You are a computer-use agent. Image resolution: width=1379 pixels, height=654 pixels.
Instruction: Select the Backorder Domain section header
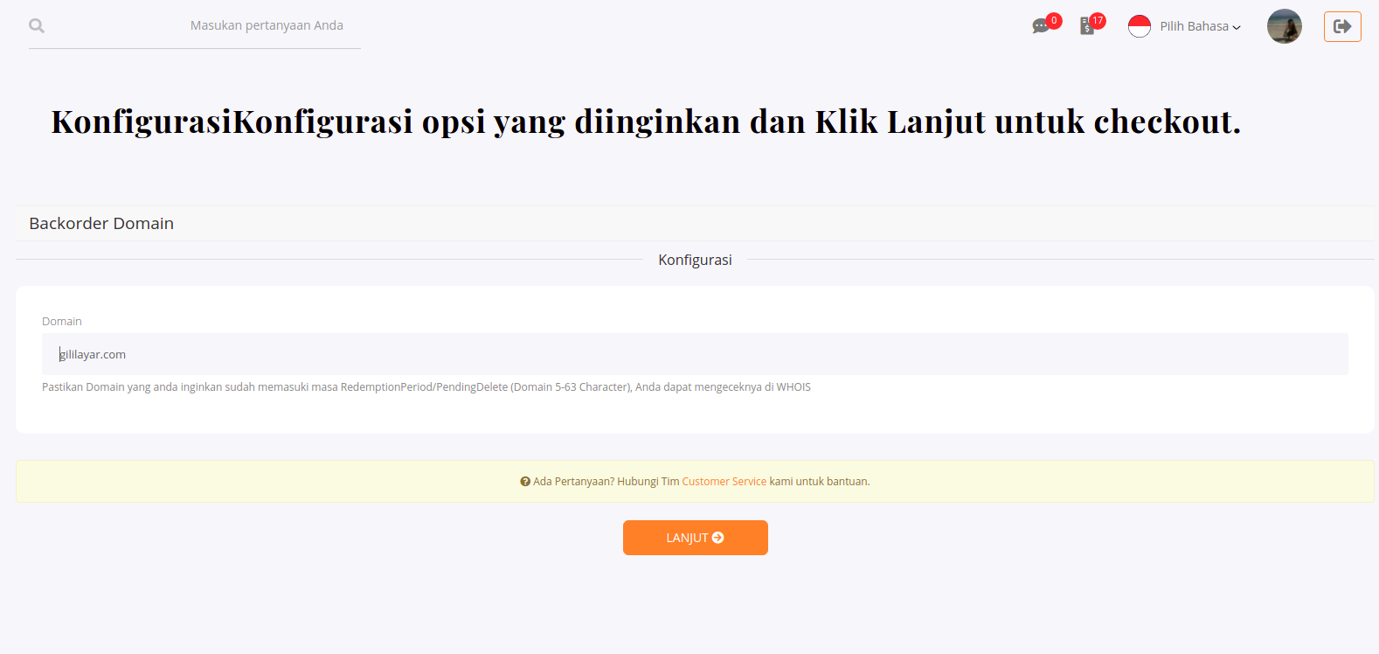101,224
